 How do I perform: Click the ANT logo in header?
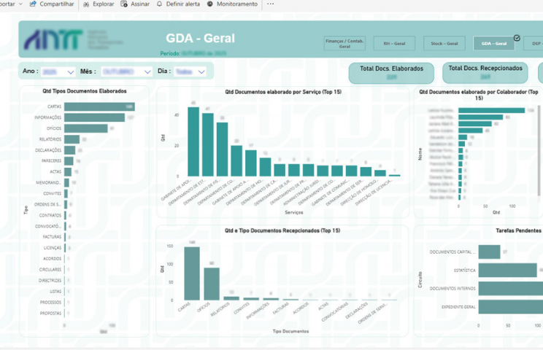[x=53, y=40]
